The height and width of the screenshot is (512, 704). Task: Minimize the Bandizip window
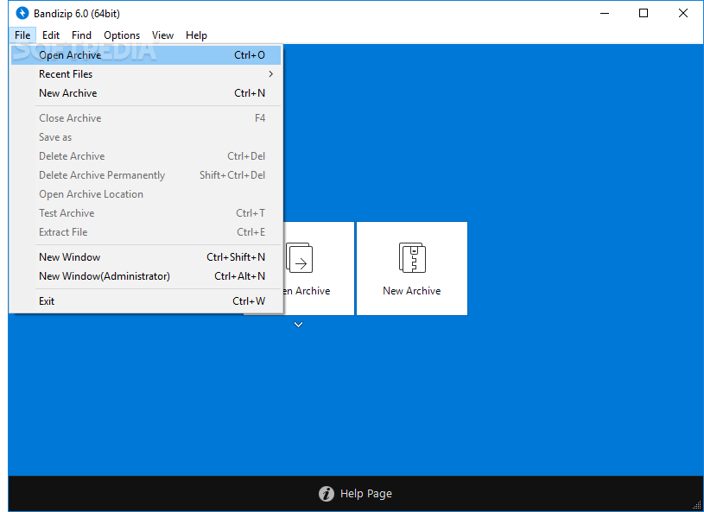(605, 14)
